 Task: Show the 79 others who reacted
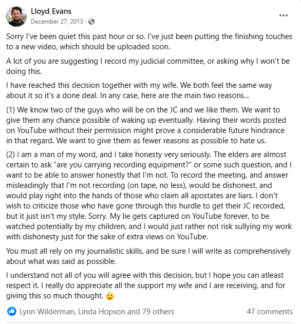(158, 312)
